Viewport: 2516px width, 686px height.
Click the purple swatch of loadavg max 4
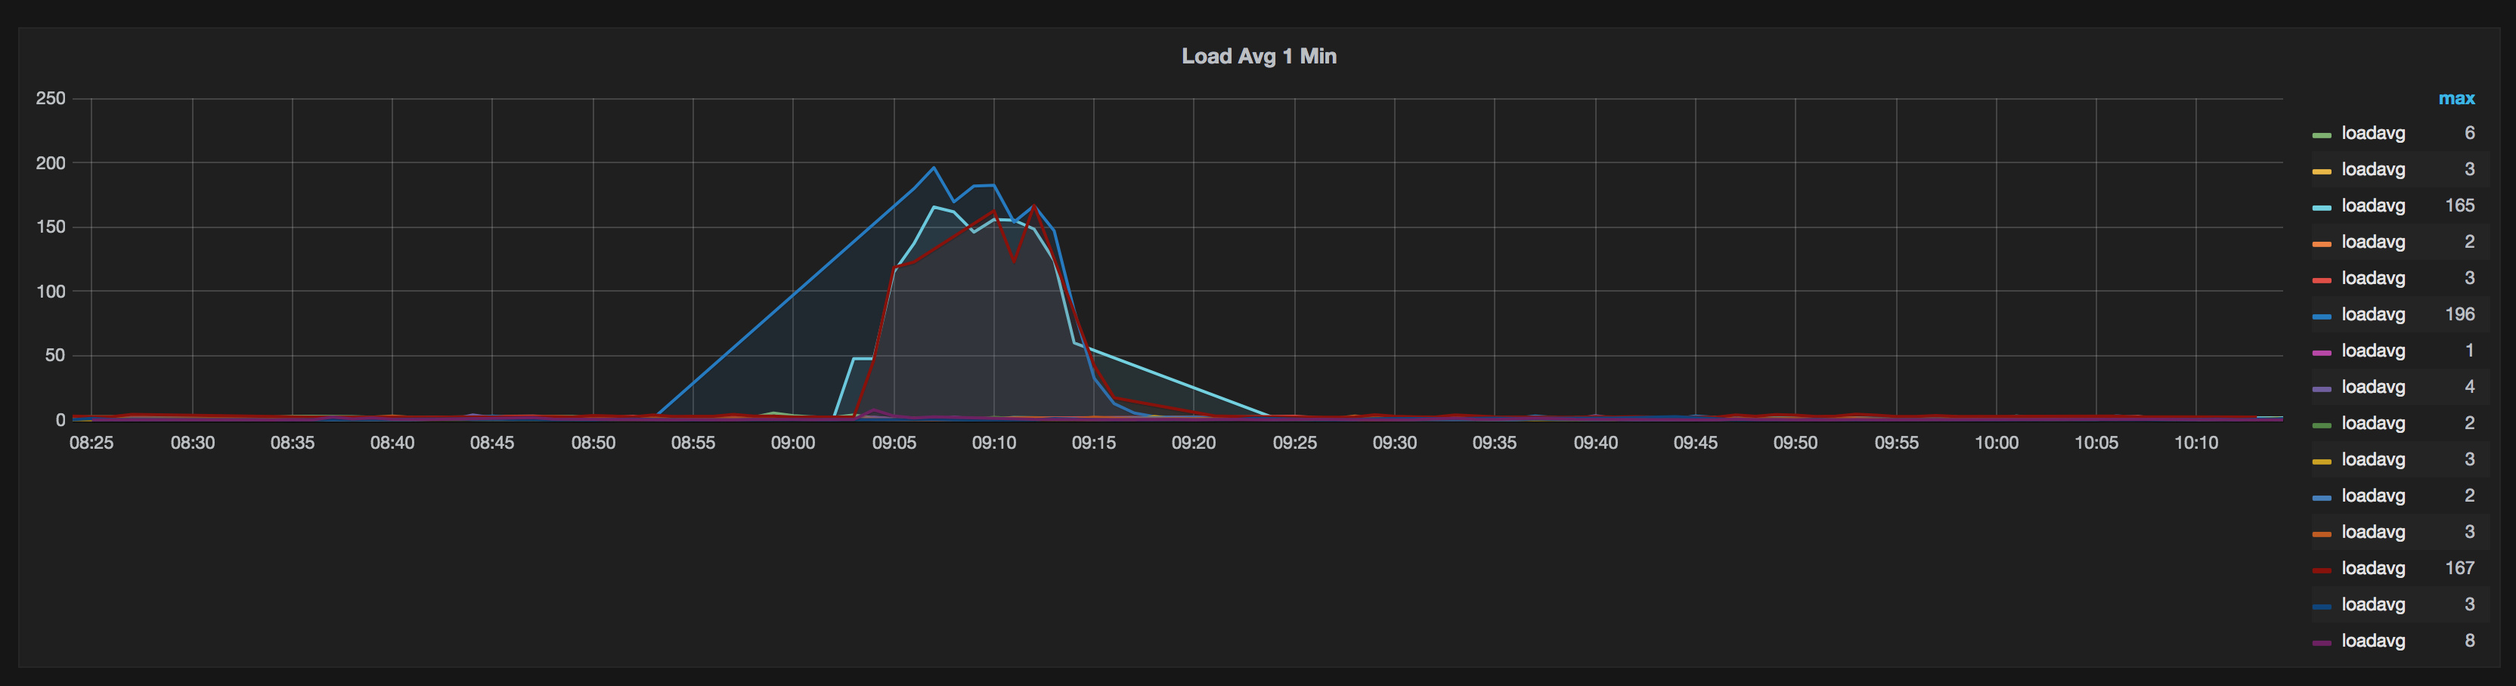point(2322,389)
